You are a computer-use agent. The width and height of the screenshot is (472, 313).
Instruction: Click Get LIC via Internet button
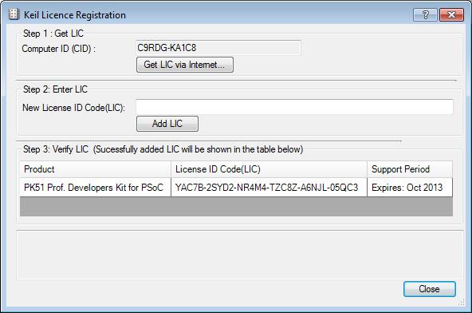pos(185,65)
